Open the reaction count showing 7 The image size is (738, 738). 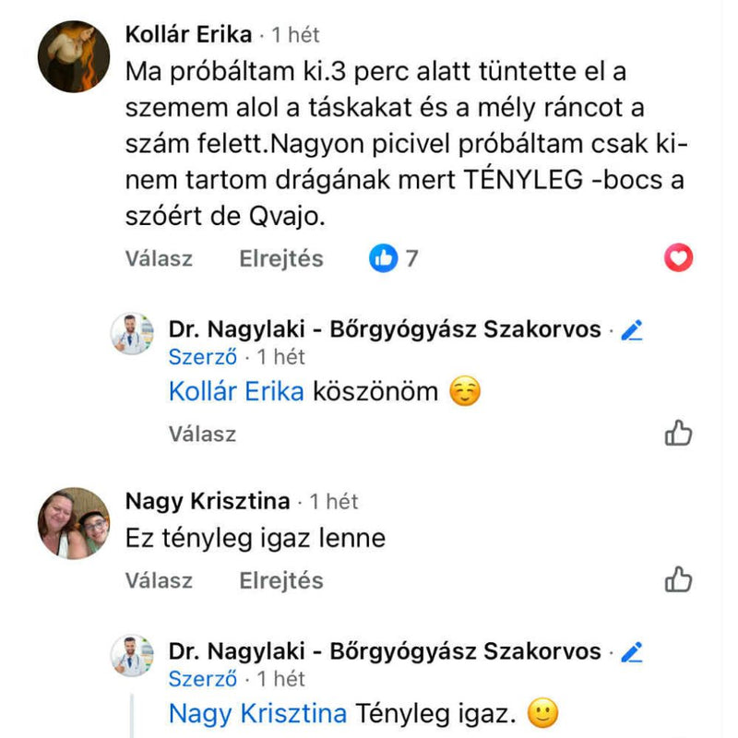tap(411, 259)
